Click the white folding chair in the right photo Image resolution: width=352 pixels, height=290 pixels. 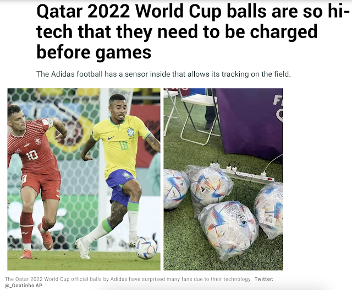coord(197,116)
